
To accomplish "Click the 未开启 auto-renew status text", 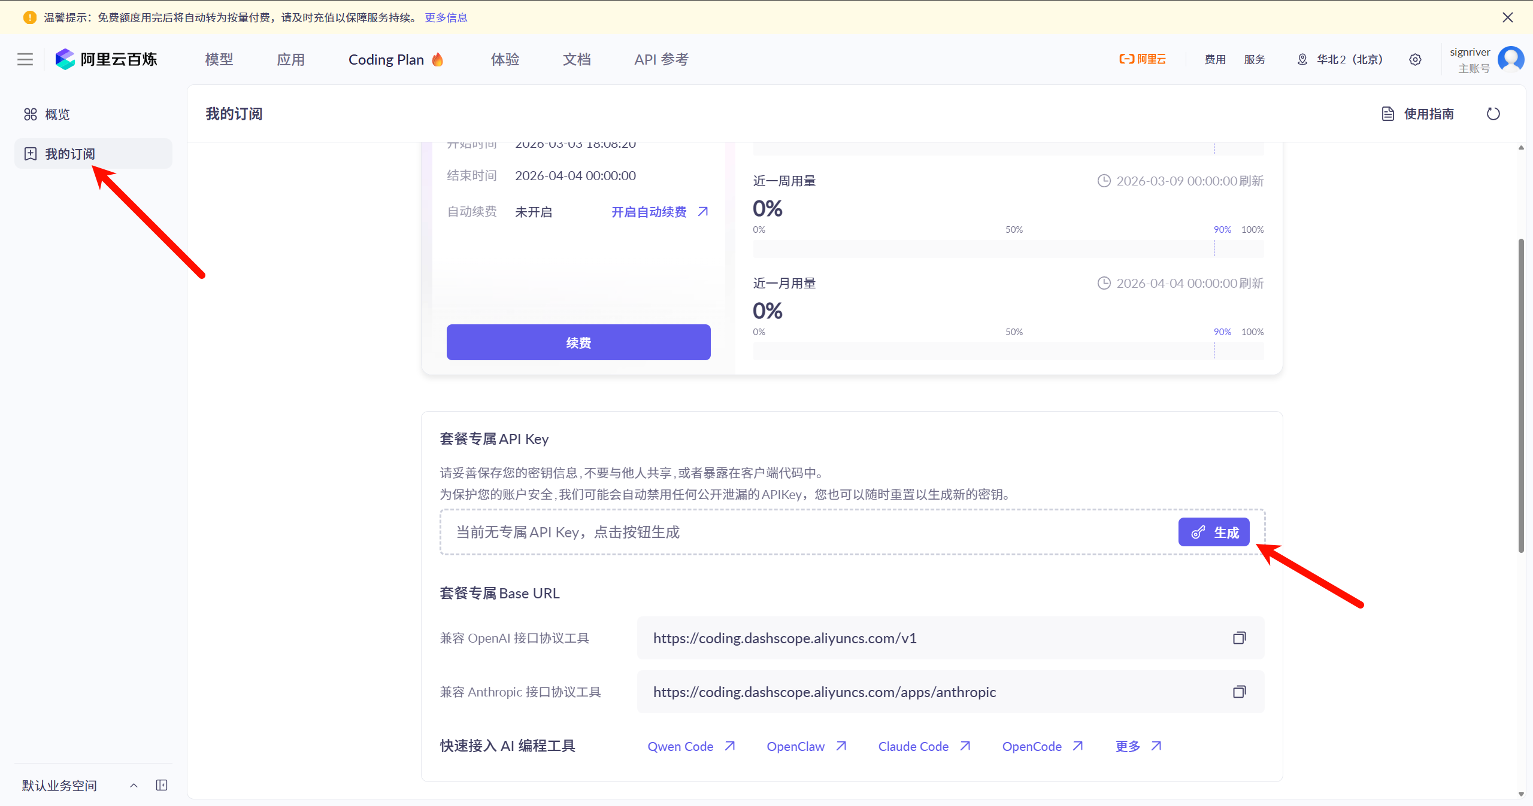I will point(534,212).
